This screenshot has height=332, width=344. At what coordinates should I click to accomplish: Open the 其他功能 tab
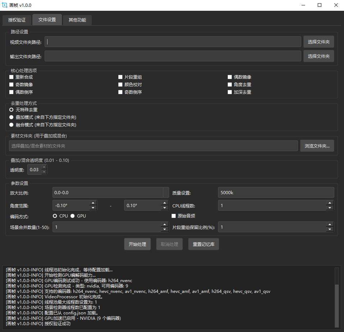tap(77, 20)
